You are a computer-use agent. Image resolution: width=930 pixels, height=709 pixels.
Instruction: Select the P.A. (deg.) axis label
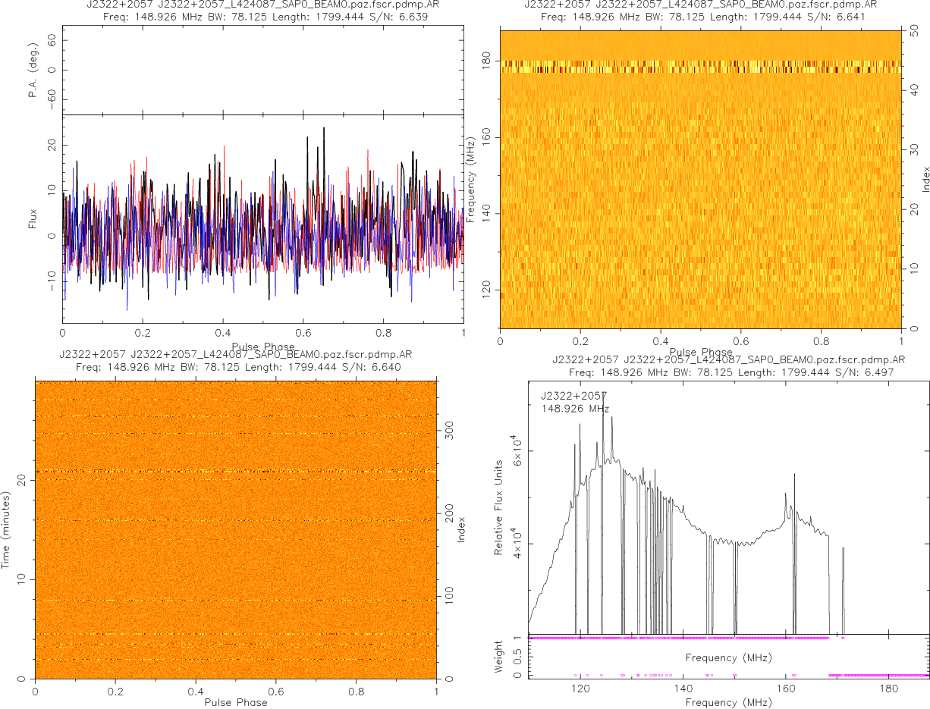[x=33, y=71]
